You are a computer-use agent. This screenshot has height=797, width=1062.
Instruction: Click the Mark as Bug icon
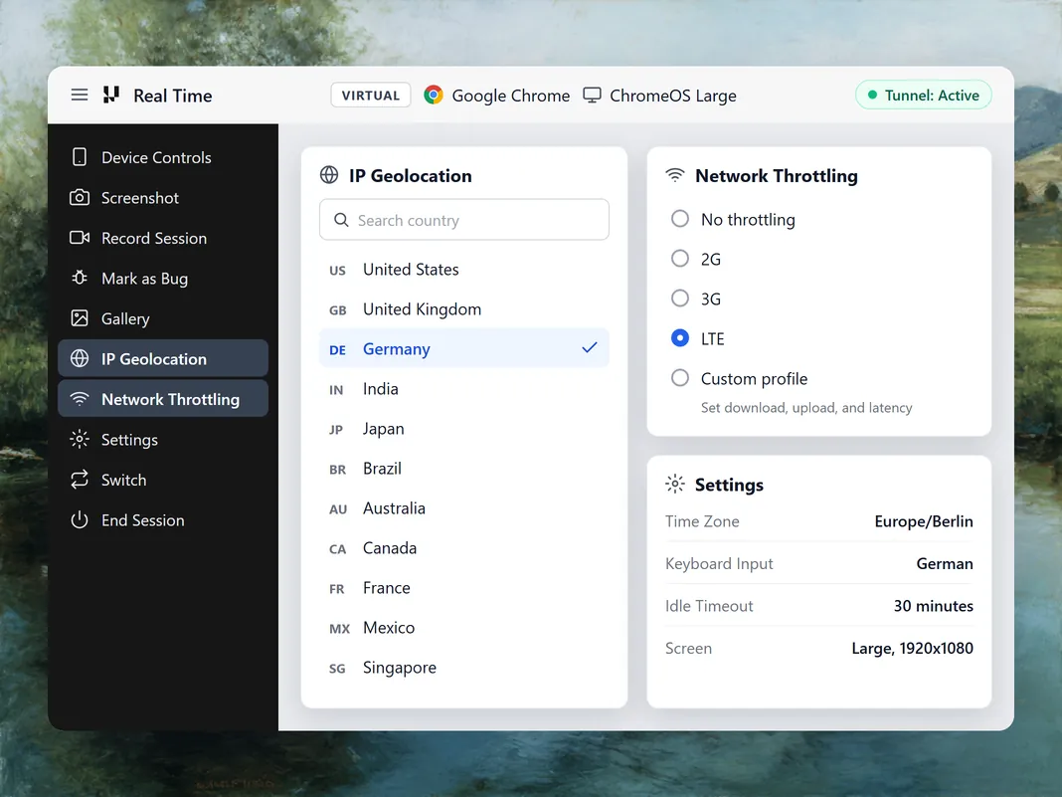[x=80, y=278]
